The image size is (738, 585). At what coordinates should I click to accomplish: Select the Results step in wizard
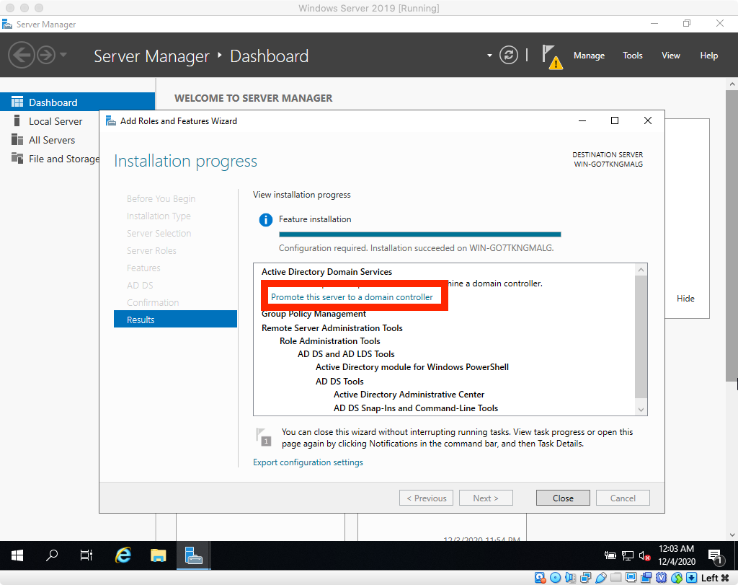click(175, 320)
